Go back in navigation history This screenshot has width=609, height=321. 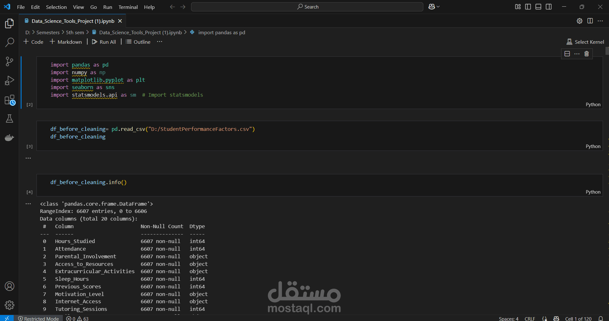pos(172,7)
